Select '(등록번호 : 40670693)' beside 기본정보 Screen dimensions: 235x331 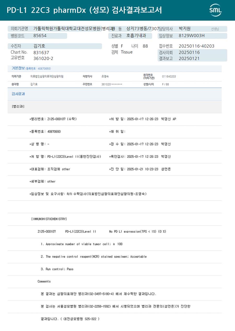tap(38, 68)
